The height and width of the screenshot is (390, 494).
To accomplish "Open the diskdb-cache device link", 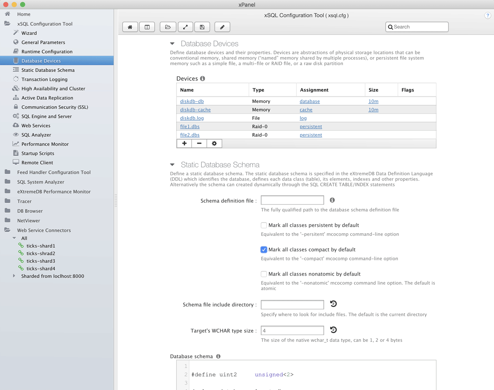I will pos(195,109).
